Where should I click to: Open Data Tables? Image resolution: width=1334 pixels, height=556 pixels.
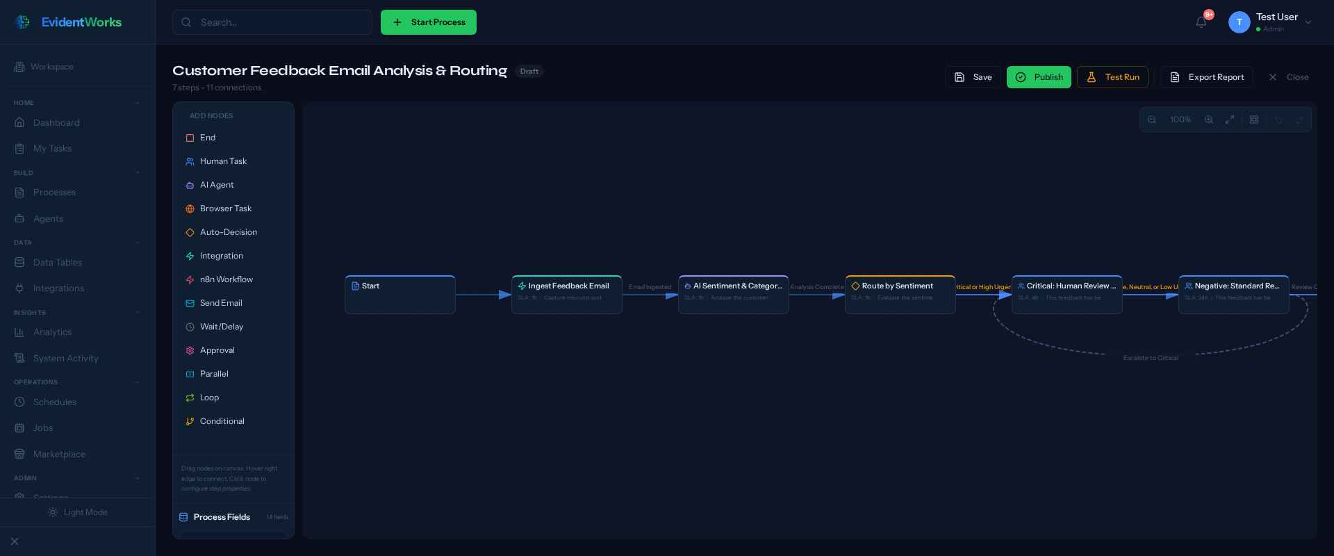click(77, 263)
